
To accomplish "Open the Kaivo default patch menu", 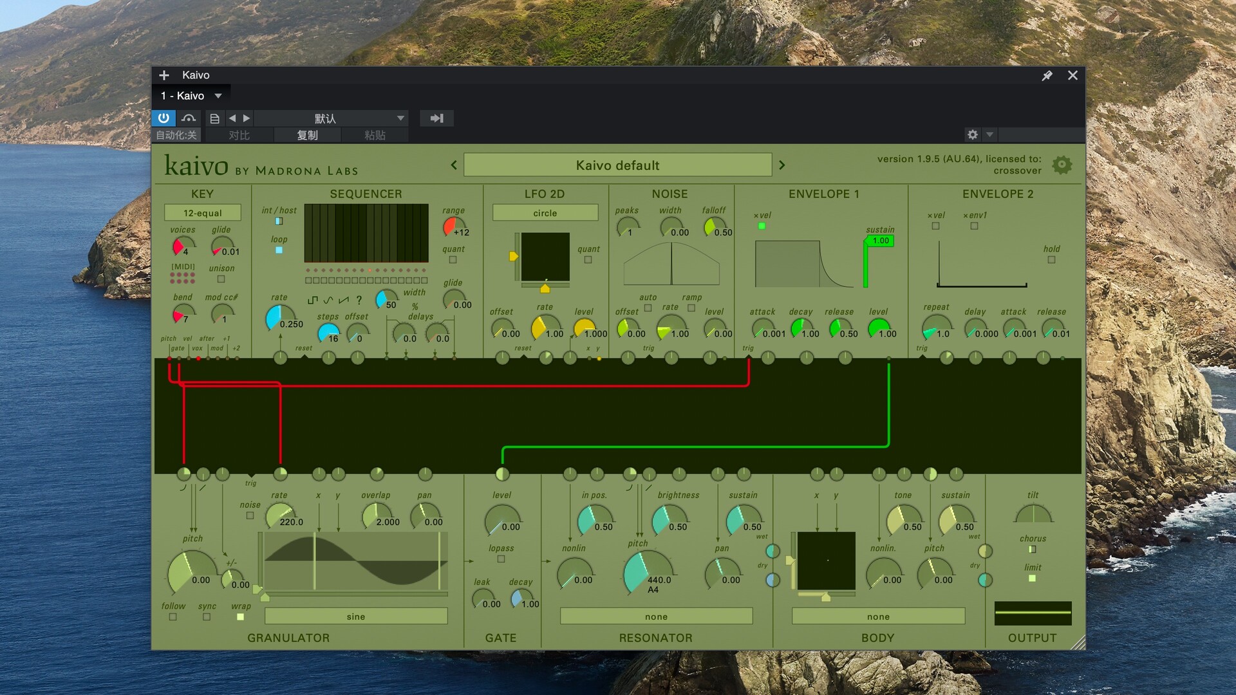I will click(617, 165).
